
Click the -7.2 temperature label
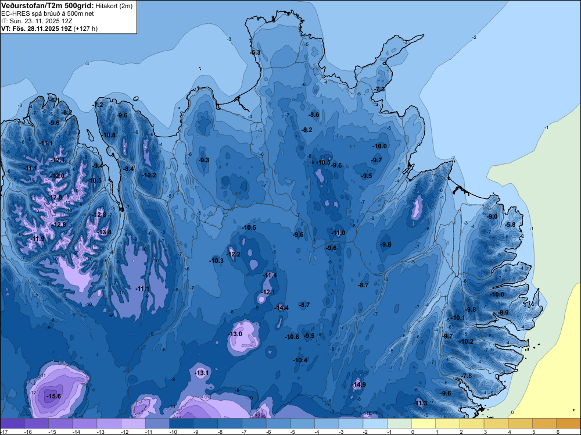pos(98,105)
